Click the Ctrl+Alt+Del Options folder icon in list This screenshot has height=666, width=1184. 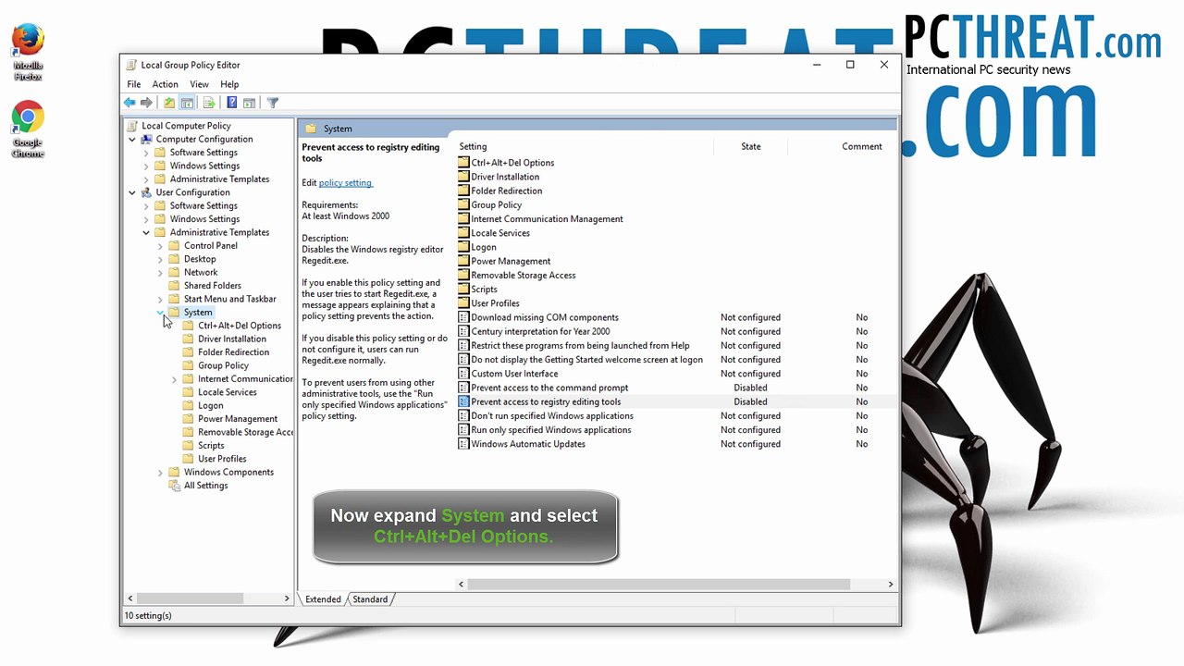click(x=463, y=163)
